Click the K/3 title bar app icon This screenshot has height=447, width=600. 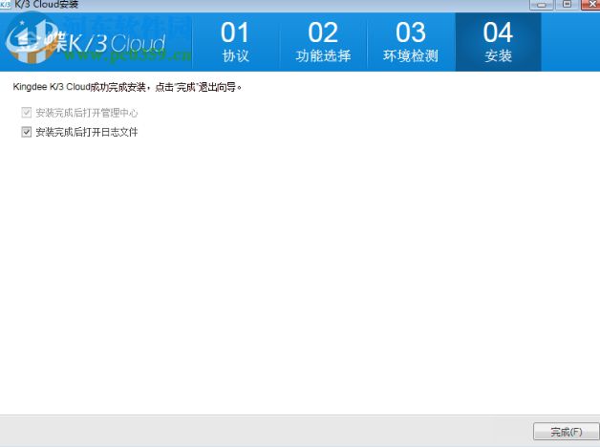(5, 4)
